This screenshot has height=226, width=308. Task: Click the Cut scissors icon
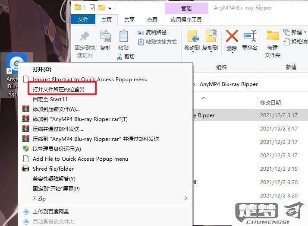119,57
